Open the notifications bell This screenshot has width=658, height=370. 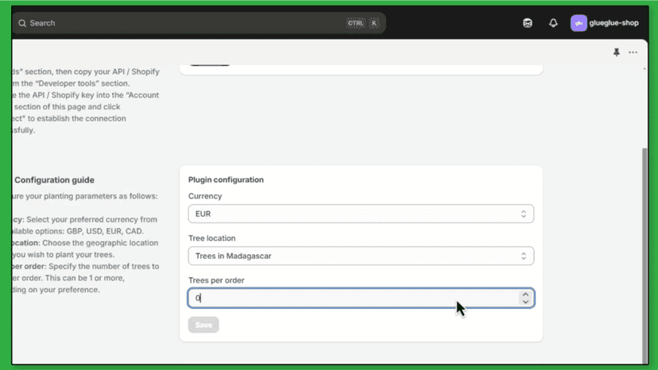click(x=553, y=23)
